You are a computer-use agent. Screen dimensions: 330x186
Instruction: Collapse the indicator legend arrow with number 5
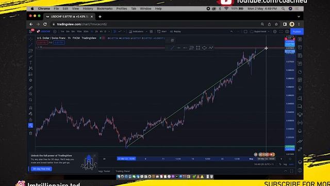click(x=40, y=48)
